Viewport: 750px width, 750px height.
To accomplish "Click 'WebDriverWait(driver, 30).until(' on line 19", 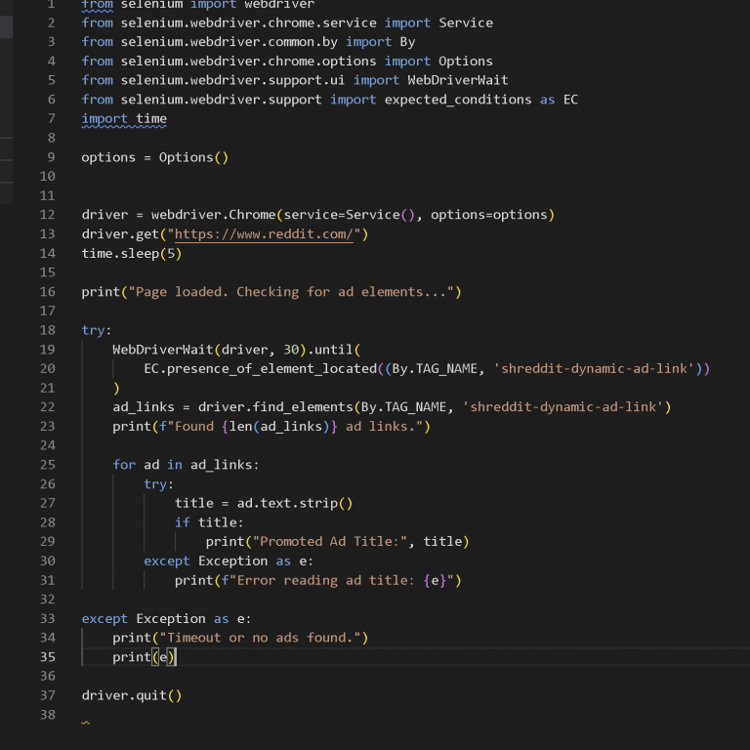I will [236, 350].
